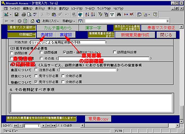Click the Copy icon
Screen dimensions: 185x134
coord(48,14)
